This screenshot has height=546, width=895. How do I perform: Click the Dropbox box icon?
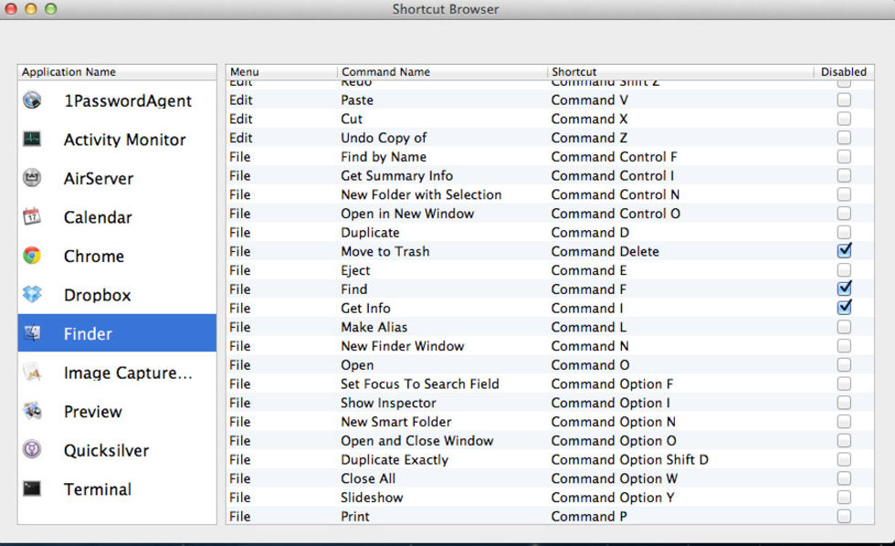(x=33, y=295)
